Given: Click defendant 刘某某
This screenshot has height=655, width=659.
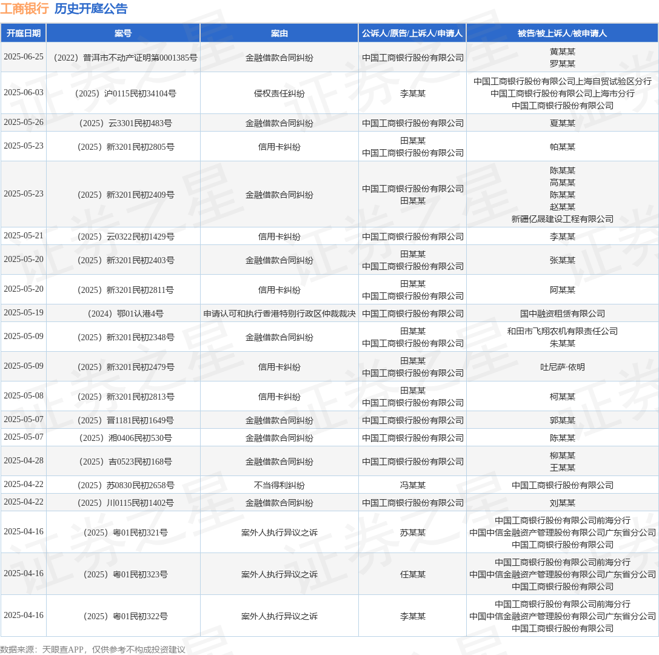Looking at the screenshot, I should [563, 503].
